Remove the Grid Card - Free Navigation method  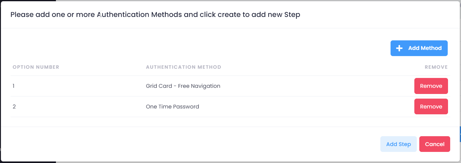[431, 86]
